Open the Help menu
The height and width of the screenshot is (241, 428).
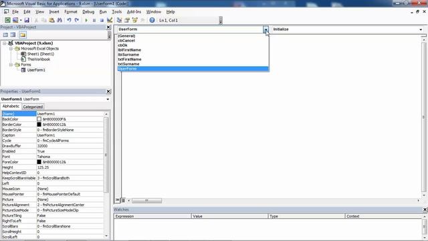(171, 12)
